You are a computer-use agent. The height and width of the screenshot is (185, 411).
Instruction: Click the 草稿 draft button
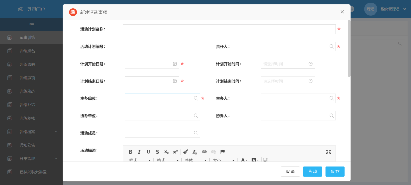click(x=313, y=172)
